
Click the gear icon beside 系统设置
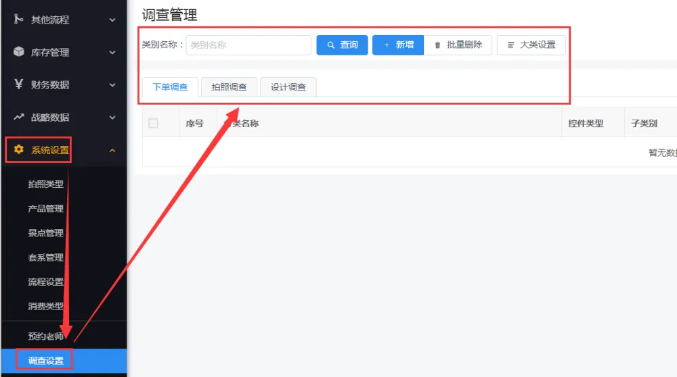click(19, 149)
